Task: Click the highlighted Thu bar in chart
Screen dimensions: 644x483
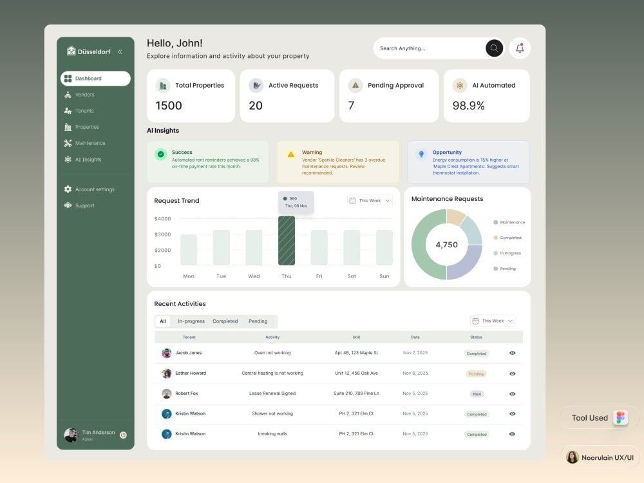Action: [x=287, y=241]
